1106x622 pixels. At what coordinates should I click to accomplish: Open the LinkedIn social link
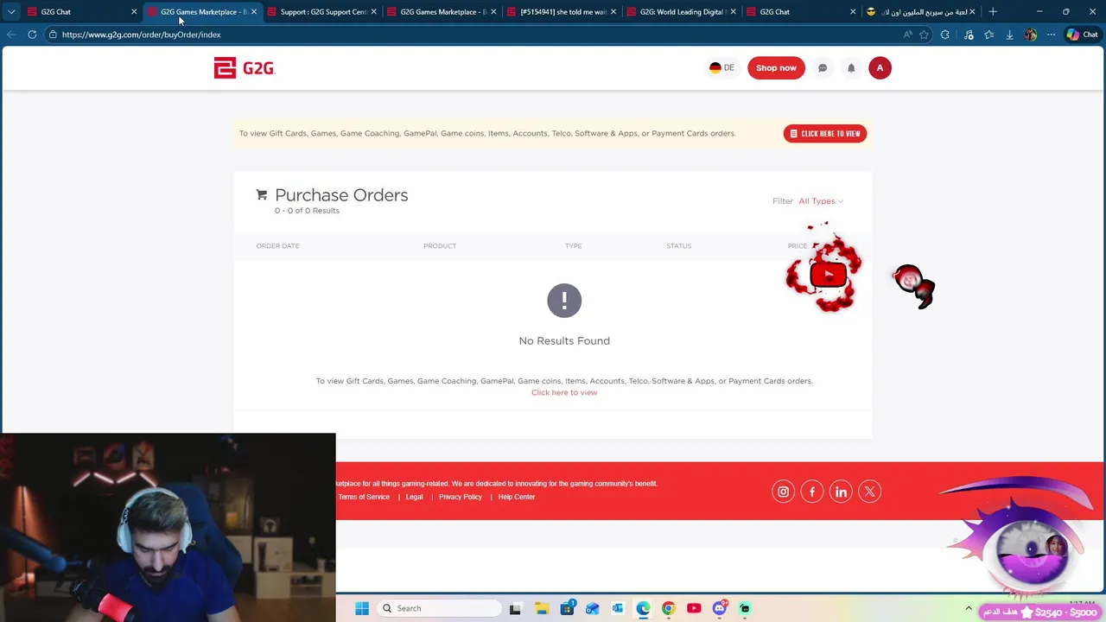coord(841,492)
